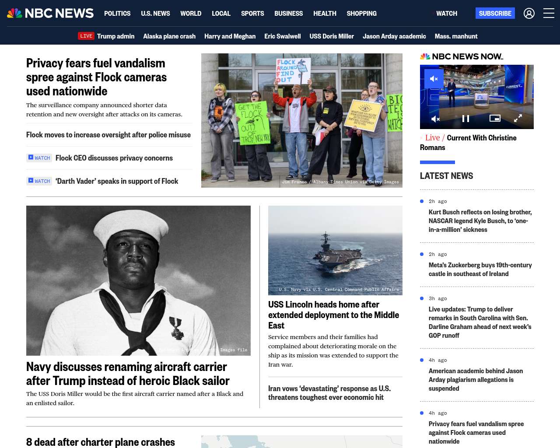Click the blue Subscribe button
The height and width of the screenshot is (448, 560).
(x=495, y=14)
